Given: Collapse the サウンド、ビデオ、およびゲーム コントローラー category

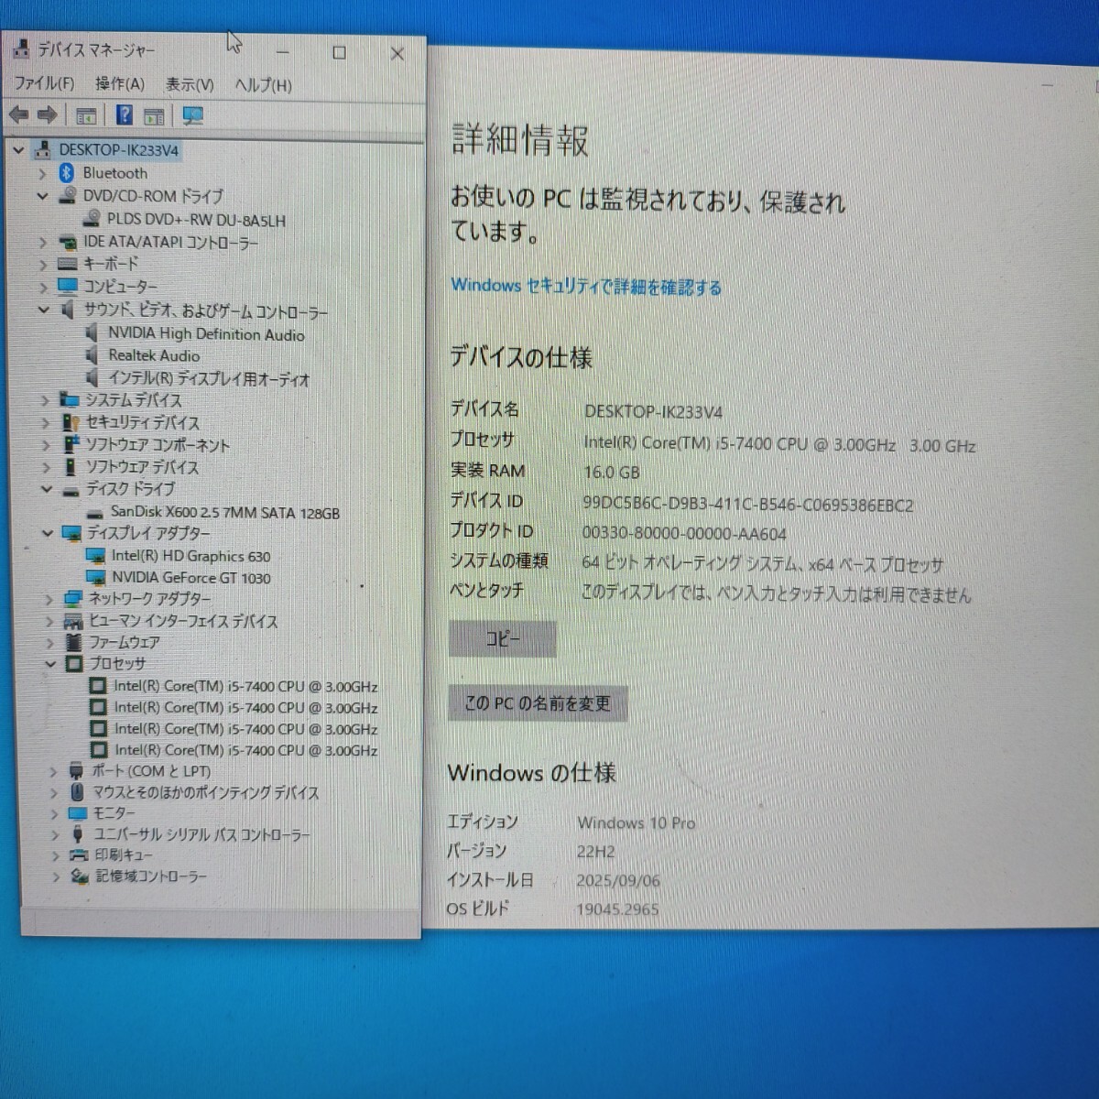Looking at the screenshot, I should coord(43,310).
